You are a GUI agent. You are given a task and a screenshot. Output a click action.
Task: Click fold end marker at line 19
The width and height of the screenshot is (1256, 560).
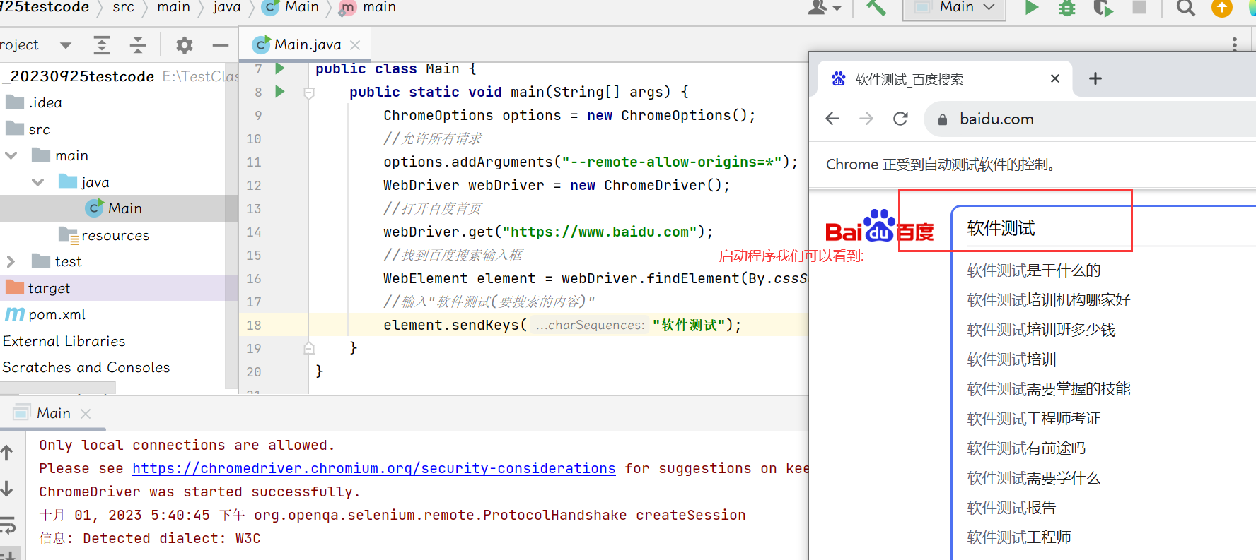[309, 348]
